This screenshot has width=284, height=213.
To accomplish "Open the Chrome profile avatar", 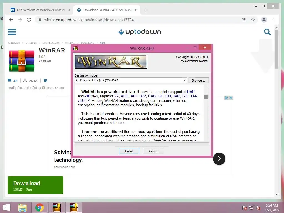I will (264, 20).
